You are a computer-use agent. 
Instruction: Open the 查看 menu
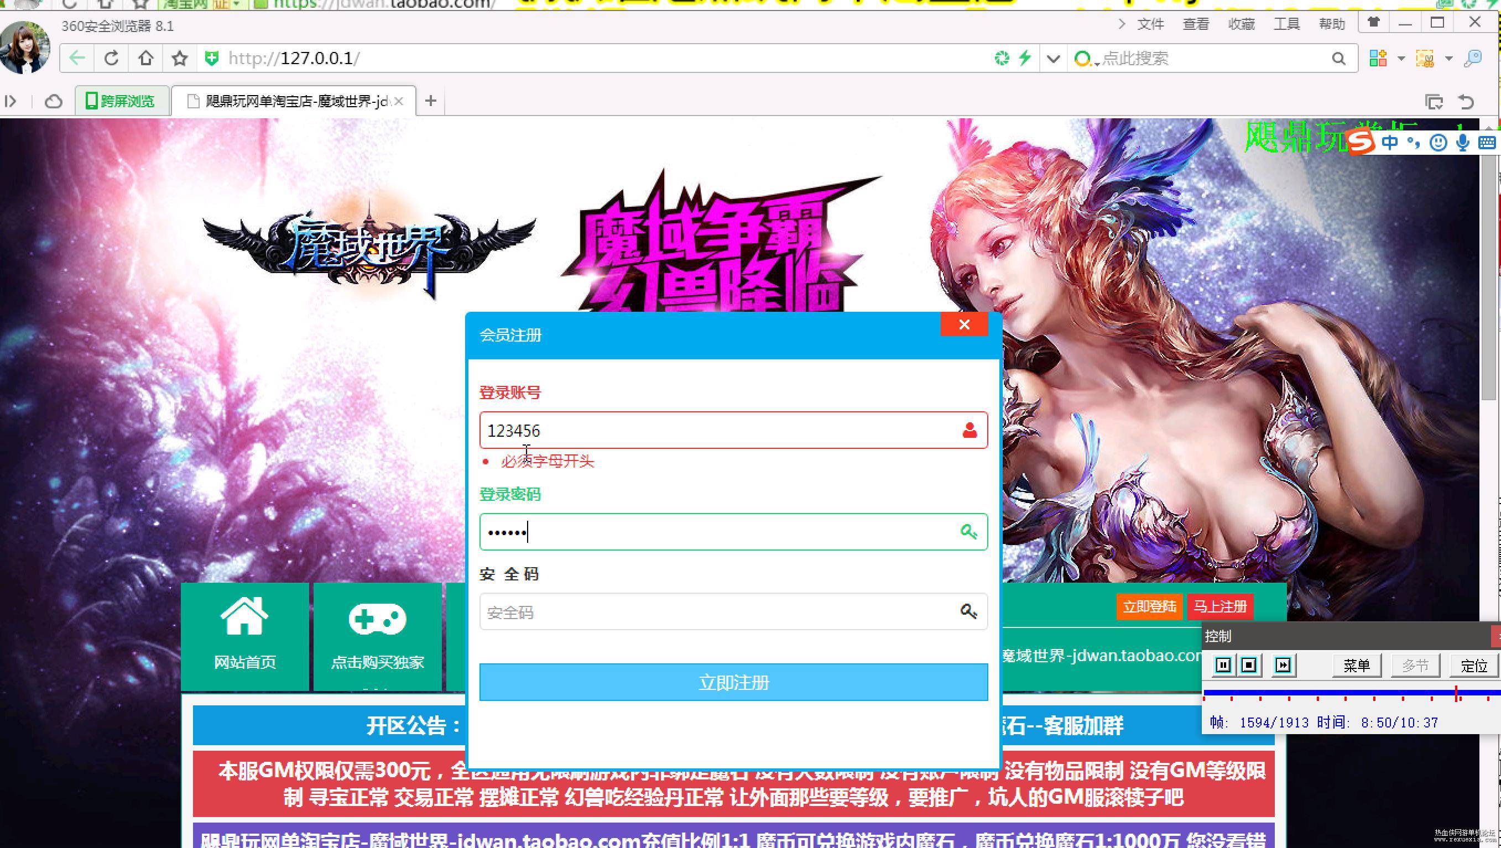point(1196,24)
